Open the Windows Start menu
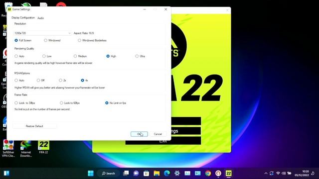The height and width of the screenshot is (179, 319). tap(91, 174)
